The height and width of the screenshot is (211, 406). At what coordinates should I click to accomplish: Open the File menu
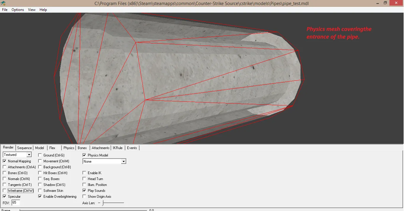5,10
